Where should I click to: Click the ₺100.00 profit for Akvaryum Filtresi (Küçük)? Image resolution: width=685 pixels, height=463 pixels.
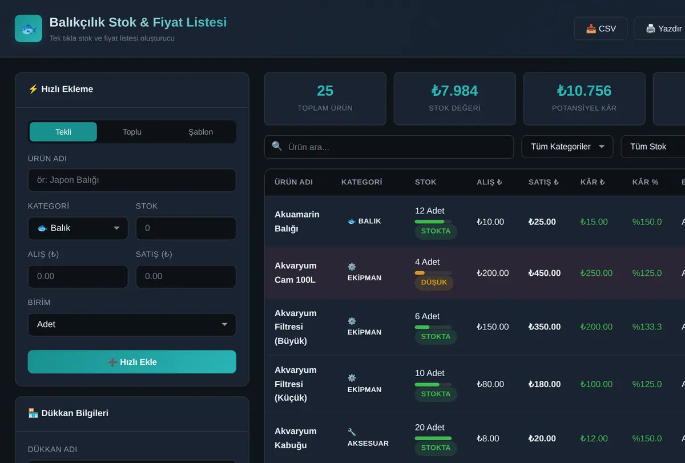pos(596,384)
